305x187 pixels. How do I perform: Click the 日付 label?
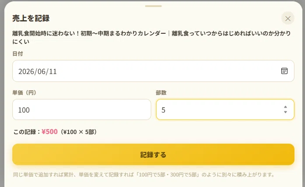(x=18, y=54)
